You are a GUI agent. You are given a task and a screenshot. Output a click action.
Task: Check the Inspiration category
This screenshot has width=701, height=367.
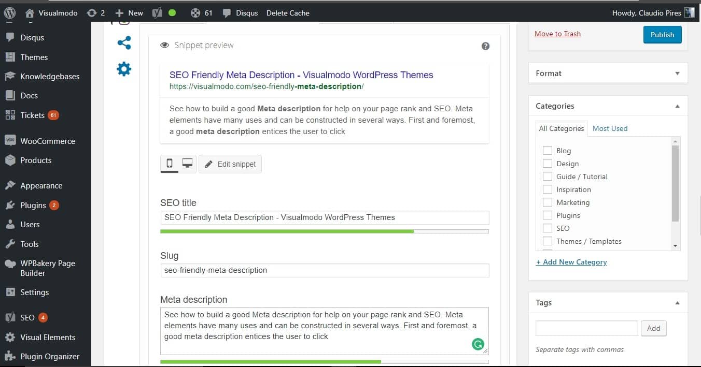[548, 189]
